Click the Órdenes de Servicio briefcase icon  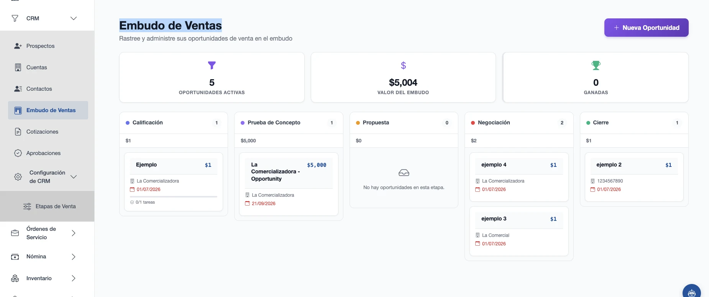(x=15, y=233)
